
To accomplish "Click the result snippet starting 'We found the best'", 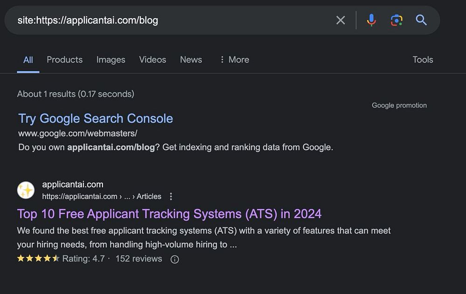I will 204,238.
